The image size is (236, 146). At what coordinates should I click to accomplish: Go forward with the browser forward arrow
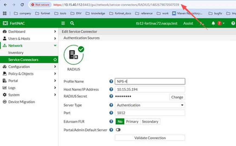click(x=14, y=5)
